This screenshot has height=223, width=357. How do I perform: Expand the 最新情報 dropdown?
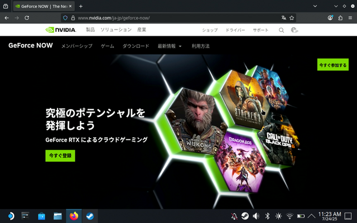[x=170, y=46]
